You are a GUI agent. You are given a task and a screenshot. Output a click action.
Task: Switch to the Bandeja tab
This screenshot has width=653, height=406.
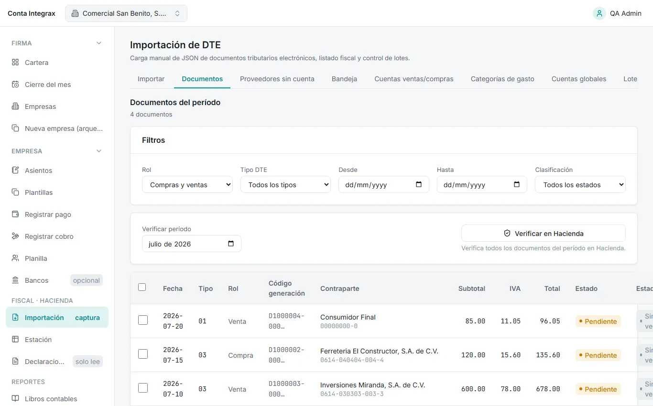click(344, 79)
